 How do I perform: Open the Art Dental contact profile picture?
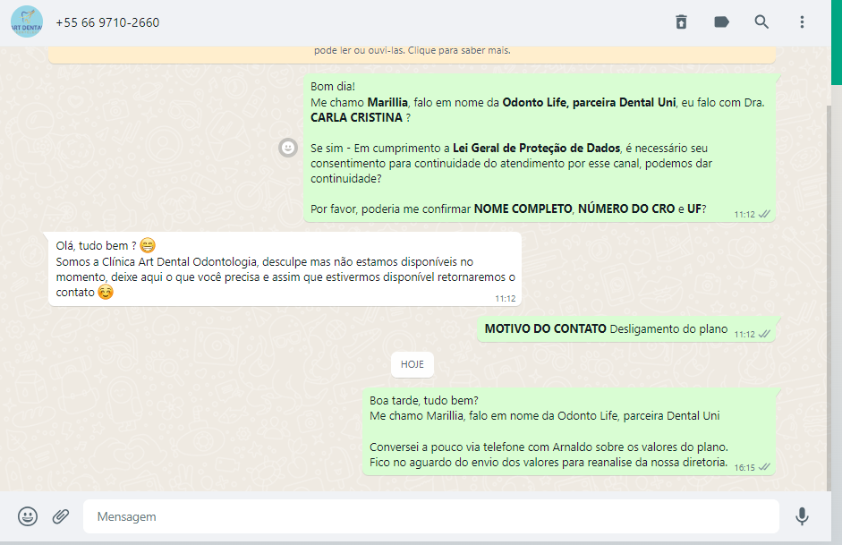click(x=27, y=22)
